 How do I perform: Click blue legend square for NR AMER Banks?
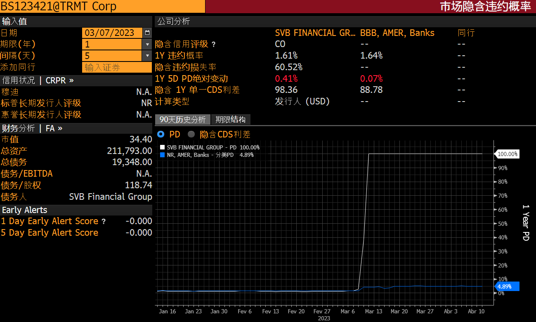163,155
